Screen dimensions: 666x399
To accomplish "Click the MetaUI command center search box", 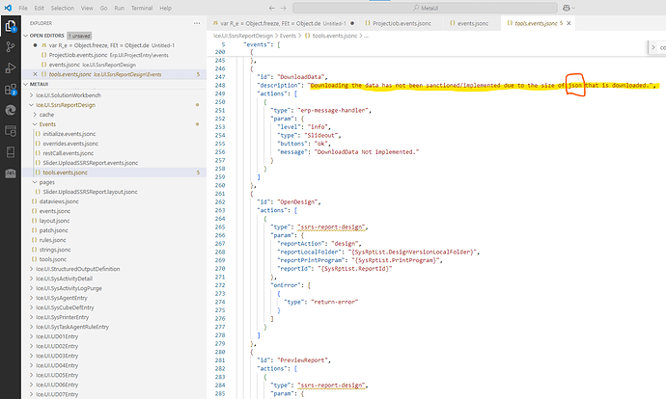I will [x=425, y=8].
